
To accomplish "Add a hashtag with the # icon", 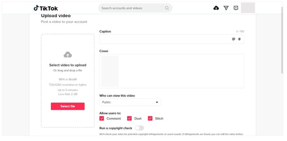I will tap(239, 39).
